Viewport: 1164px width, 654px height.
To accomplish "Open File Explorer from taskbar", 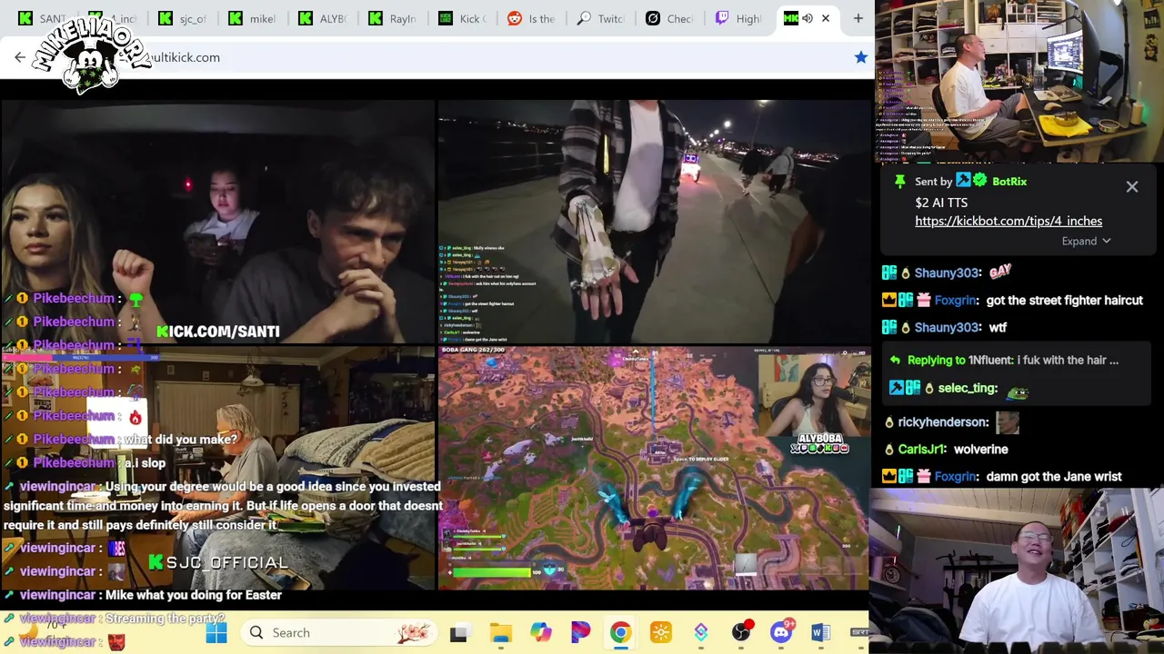I will pos(500,633).
